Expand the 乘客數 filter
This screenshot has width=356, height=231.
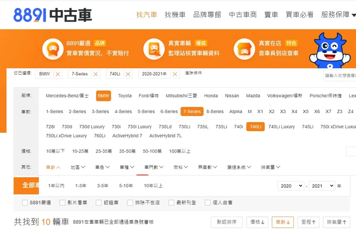click(207, 167)
